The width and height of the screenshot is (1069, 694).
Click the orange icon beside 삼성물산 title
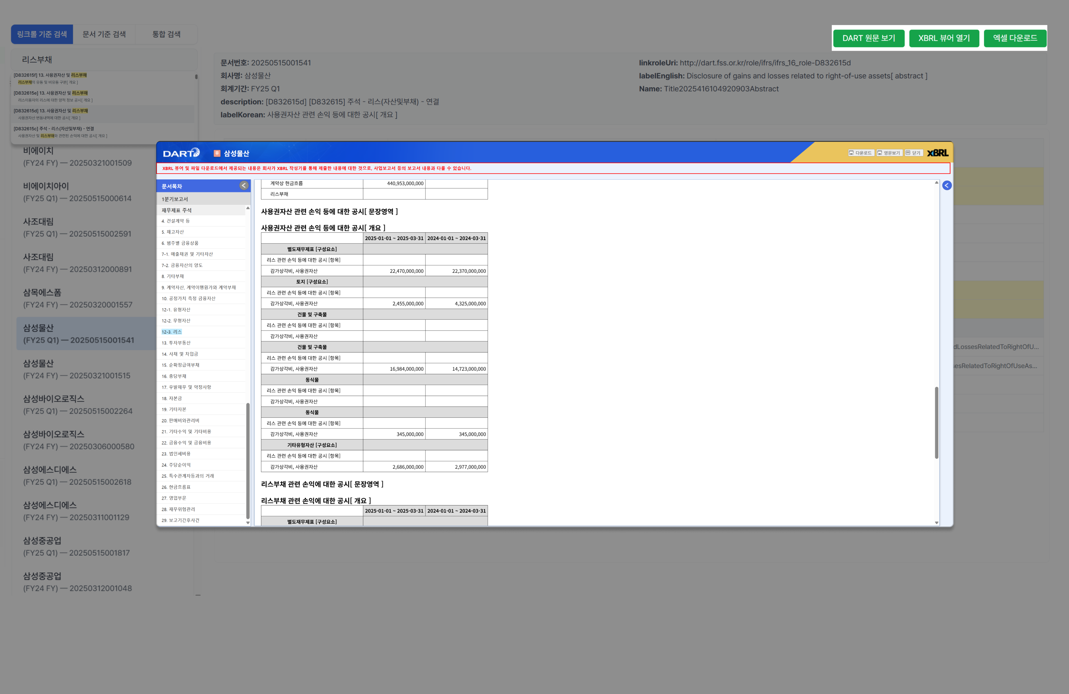pos(217,153)
